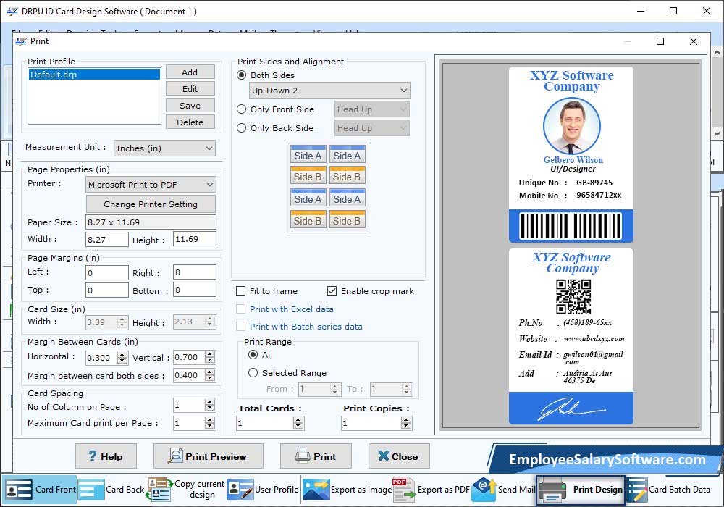Expand Up-Down 2 alignment dropdown
Image resolution: width=724 pixels, height=507 pixels.
(x=329, y=91)
